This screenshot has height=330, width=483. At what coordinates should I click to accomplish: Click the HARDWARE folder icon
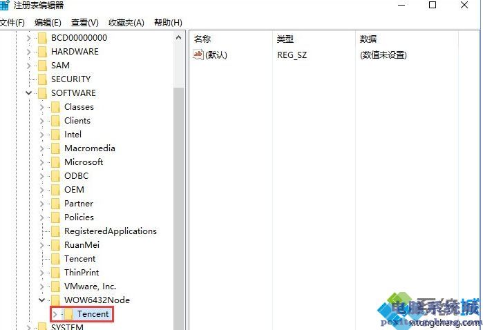(42, 52)
